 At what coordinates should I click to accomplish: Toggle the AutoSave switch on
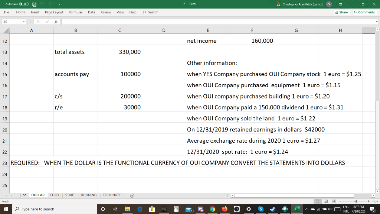[x=24, y=4]
